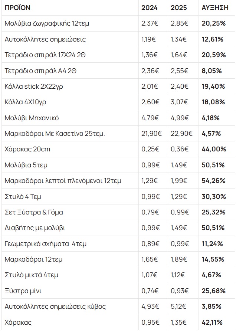The image size is (236, 331).
Task: Select the 2024 column header
Action: point(150,8)
